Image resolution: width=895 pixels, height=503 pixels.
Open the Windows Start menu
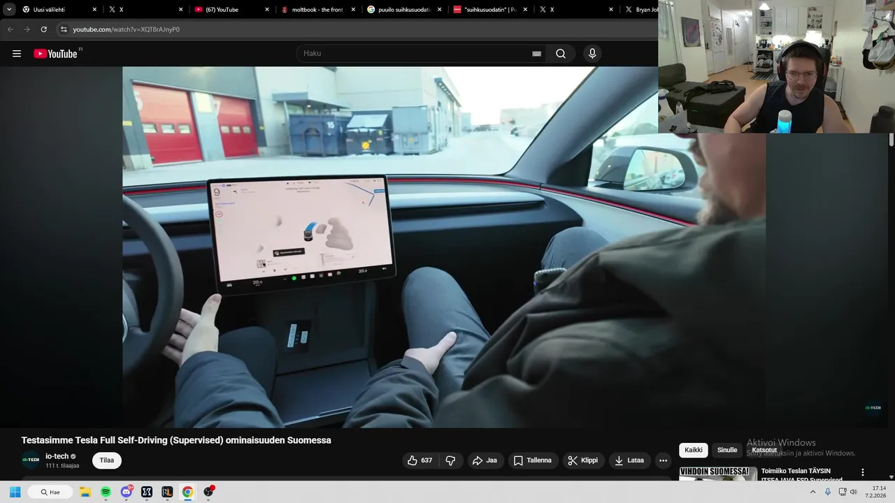pyautogui.click(x=15, y=492)
